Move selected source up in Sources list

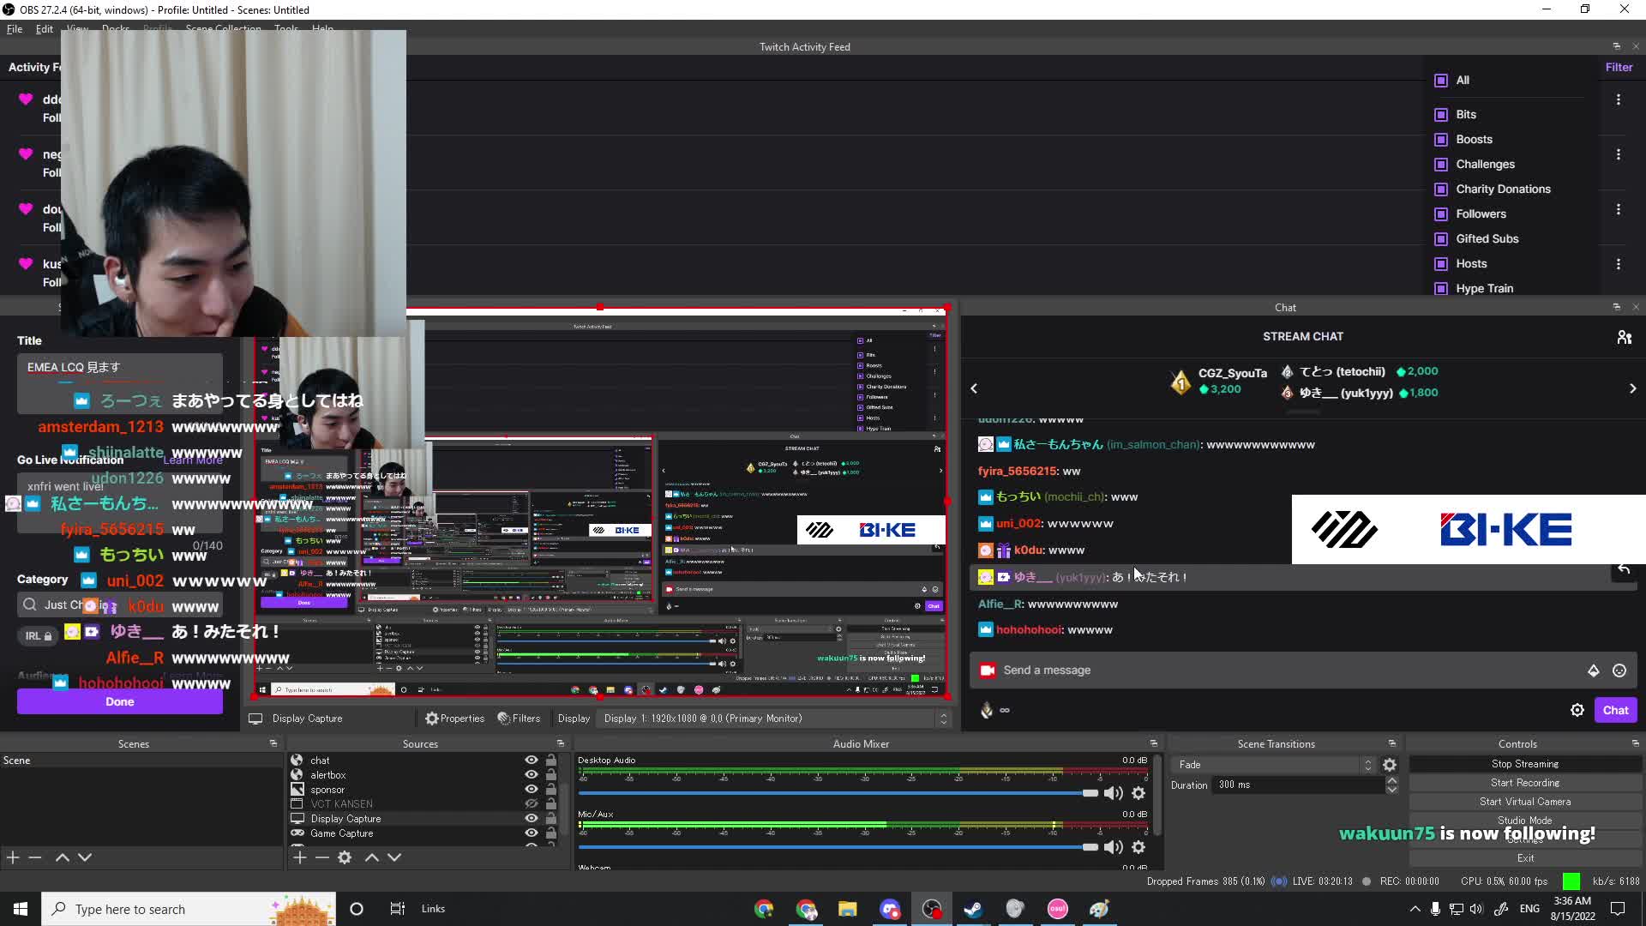coord(372,857)
